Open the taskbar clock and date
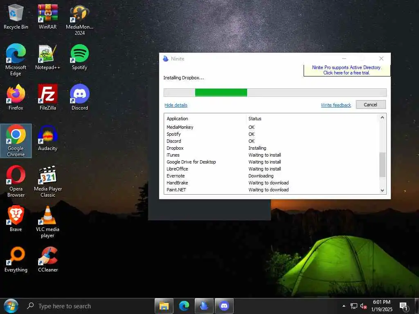Viewport: 419px width, 314px height. pos(382,306)
